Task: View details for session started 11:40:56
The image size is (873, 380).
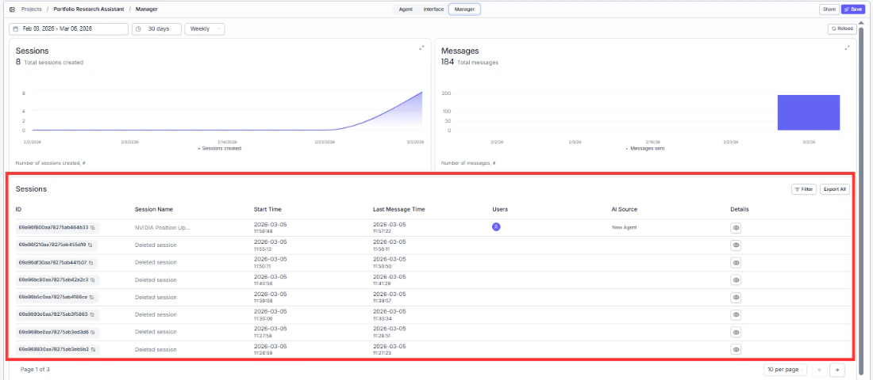Action: click(736, 280)
